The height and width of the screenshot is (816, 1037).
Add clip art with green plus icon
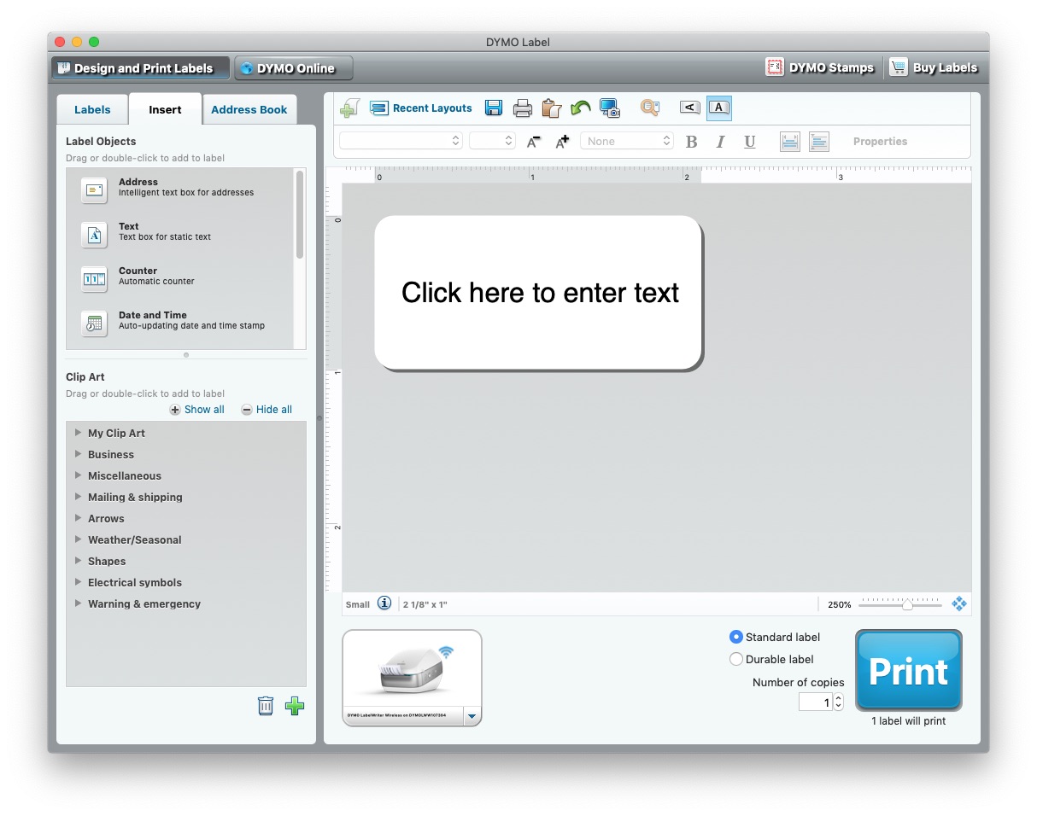point(295,706)
